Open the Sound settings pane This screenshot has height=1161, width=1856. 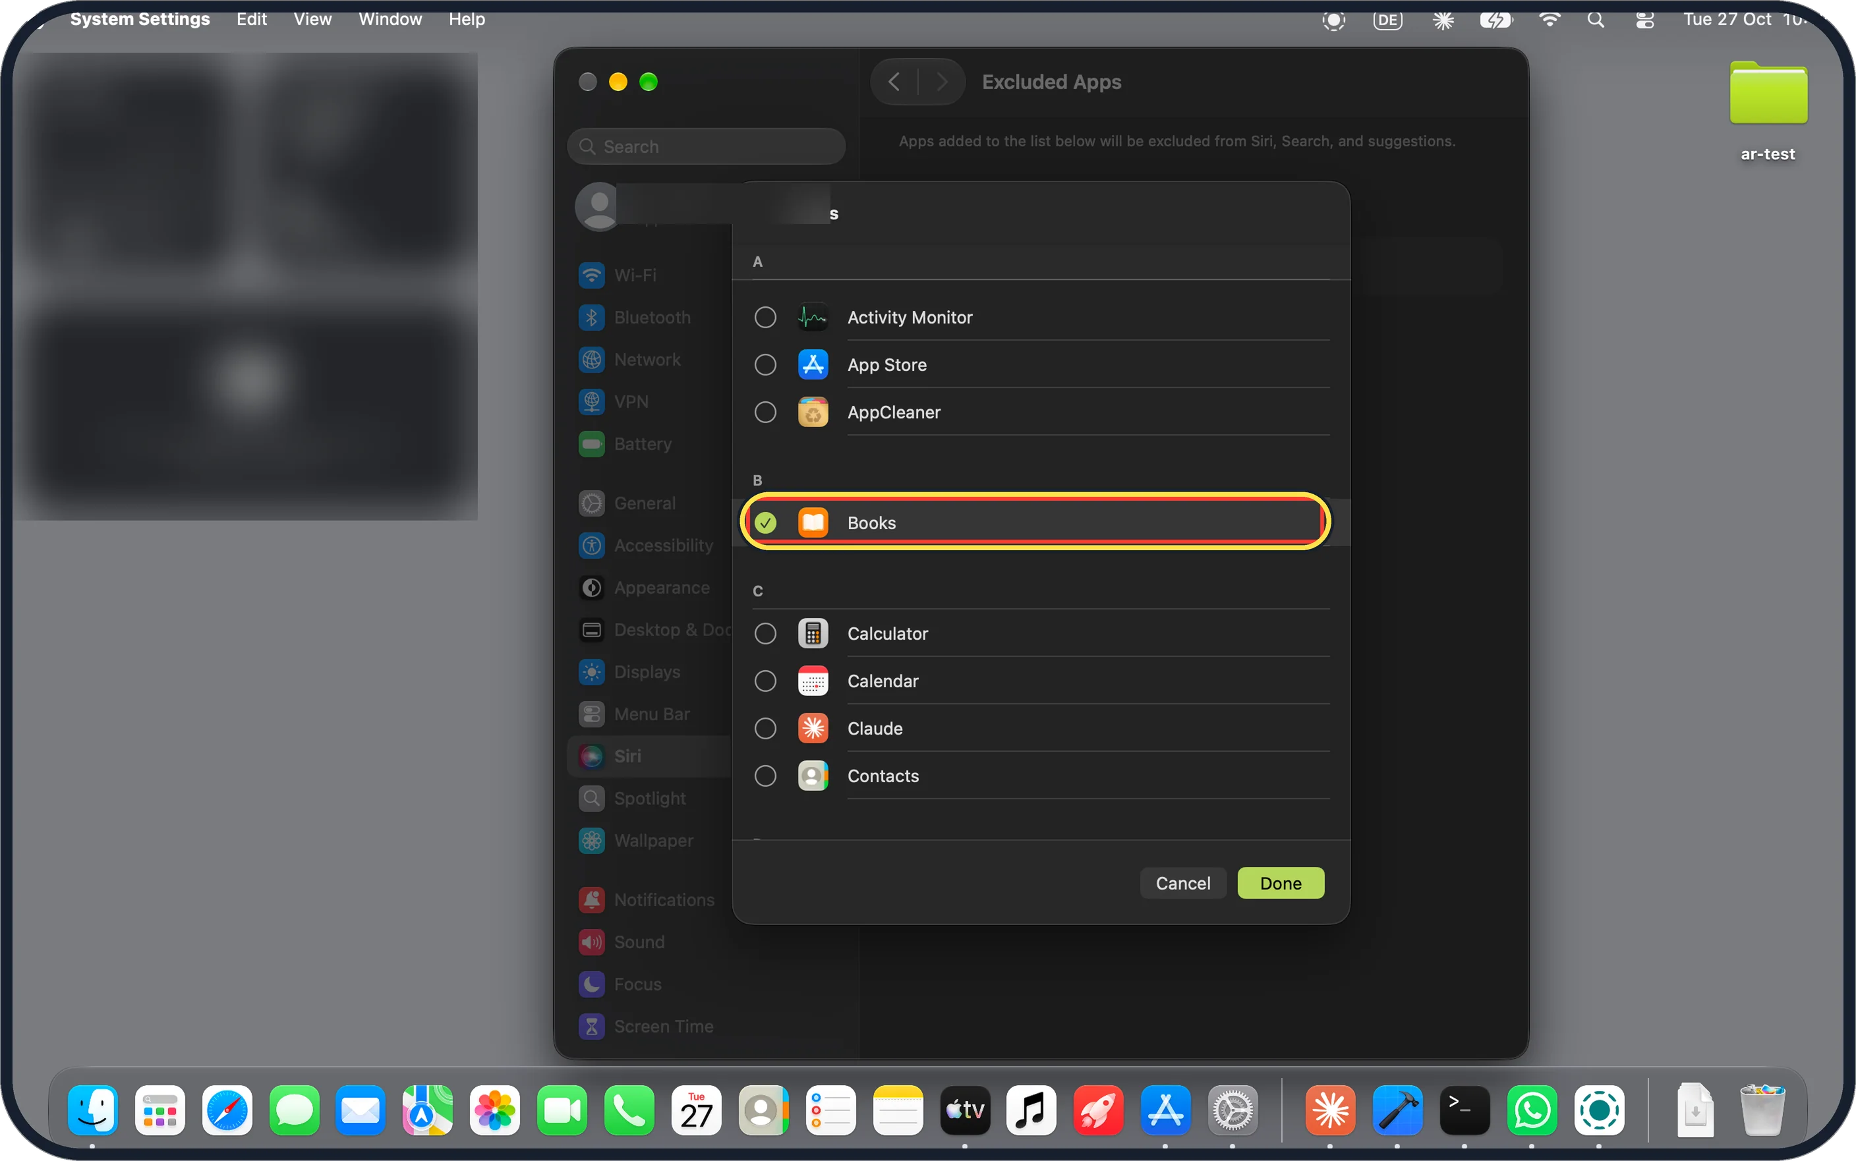649,942
